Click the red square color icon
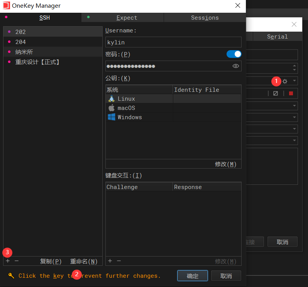 tap(291, 93)
